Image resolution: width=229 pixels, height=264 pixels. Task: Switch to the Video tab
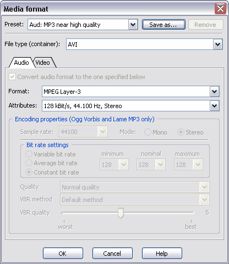43,63
